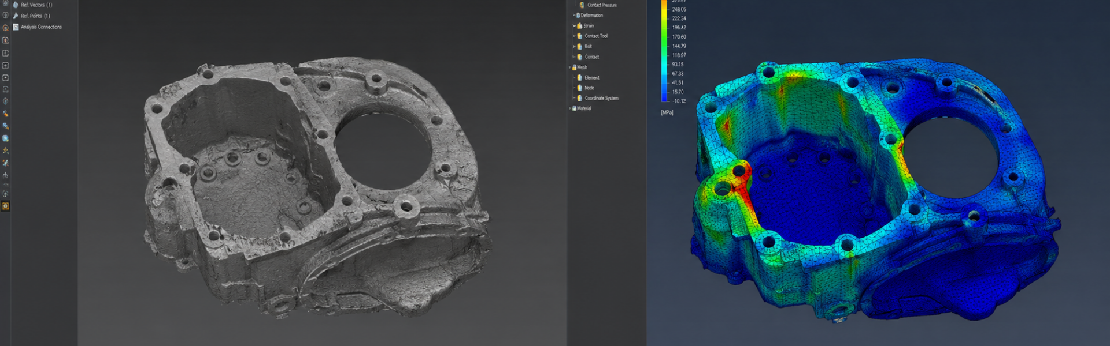Select the Contact Tool label
This screenshot has height=346, width=1110.
tap(596, 36)
